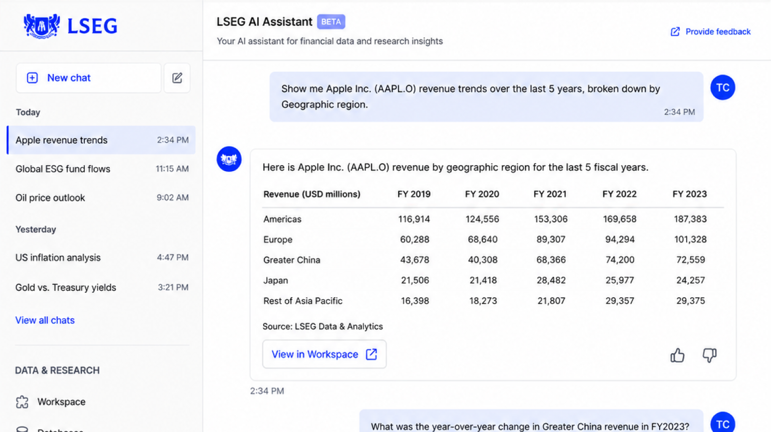Click the FY 2022 column header
The image size is (771, 432).
pyautogui.click(x=619, y=195)
